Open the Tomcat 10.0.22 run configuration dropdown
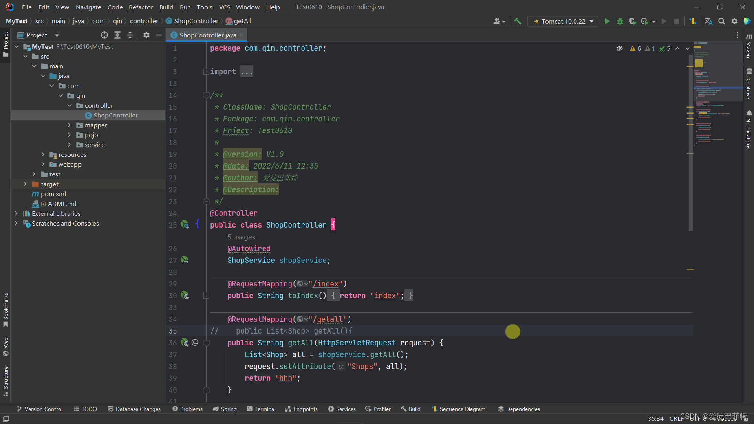The image size is (754, 424). 563,21
